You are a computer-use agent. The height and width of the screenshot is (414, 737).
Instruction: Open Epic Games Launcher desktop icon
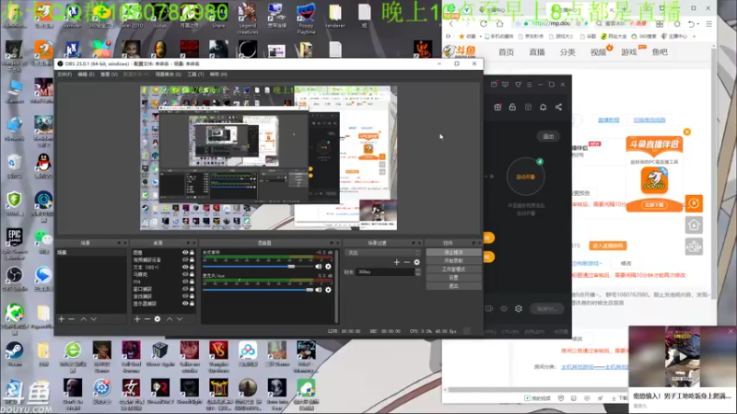pyautogui.click(x=14, y=244)
